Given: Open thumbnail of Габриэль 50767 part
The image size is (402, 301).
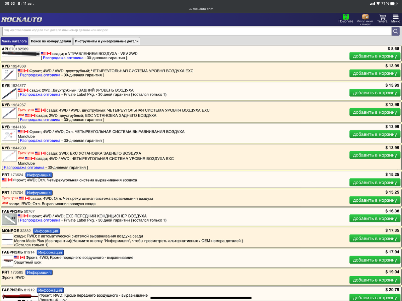Looking at the screenshot, I should point(9,219).
